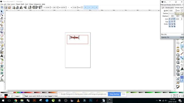Open Photoshop from the taskbar
The width and height of the screenshot is (184, 103).
click(x=91, y=100)
